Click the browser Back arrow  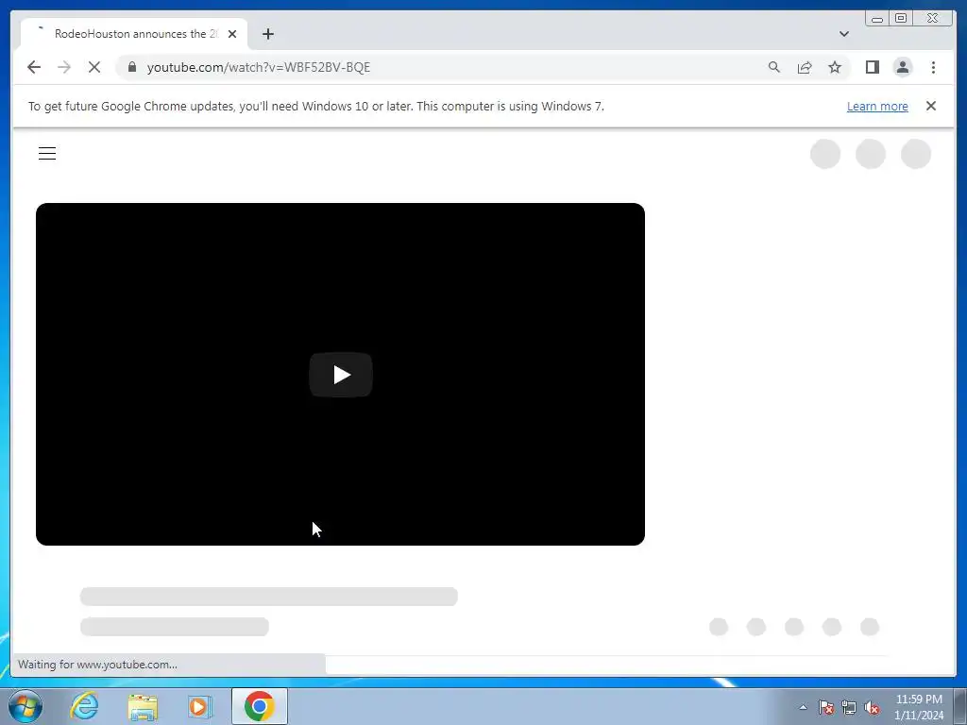click(x=34, y=67)
